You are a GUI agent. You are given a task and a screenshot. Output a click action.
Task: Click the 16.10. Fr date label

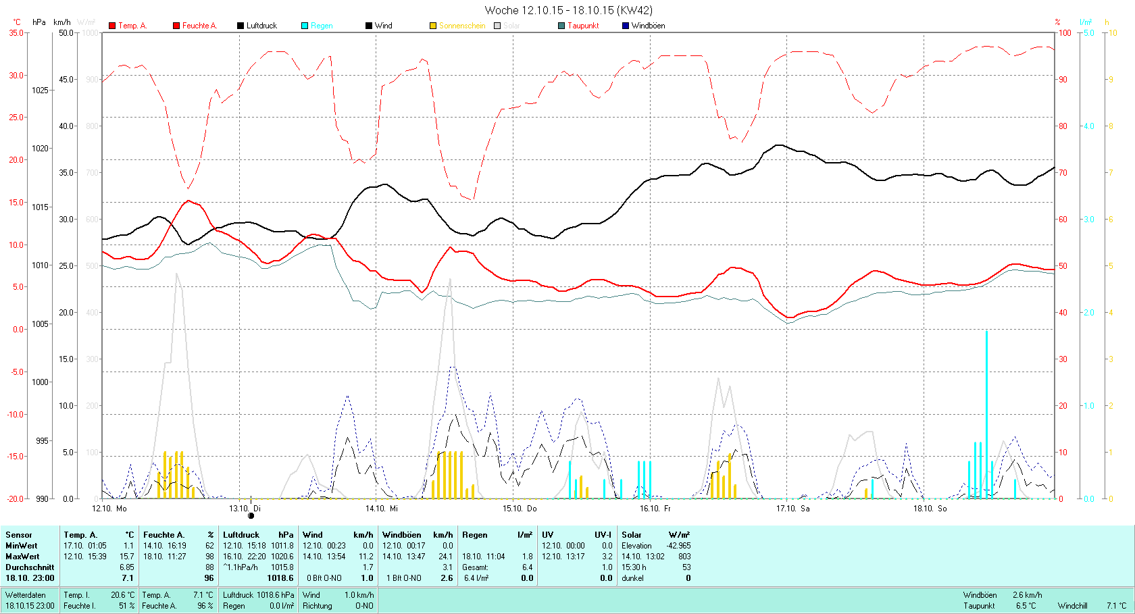(655, 509)
